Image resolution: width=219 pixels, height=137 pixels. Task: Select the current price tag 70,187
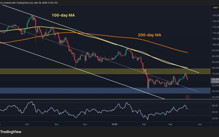(x=215, y=79)
